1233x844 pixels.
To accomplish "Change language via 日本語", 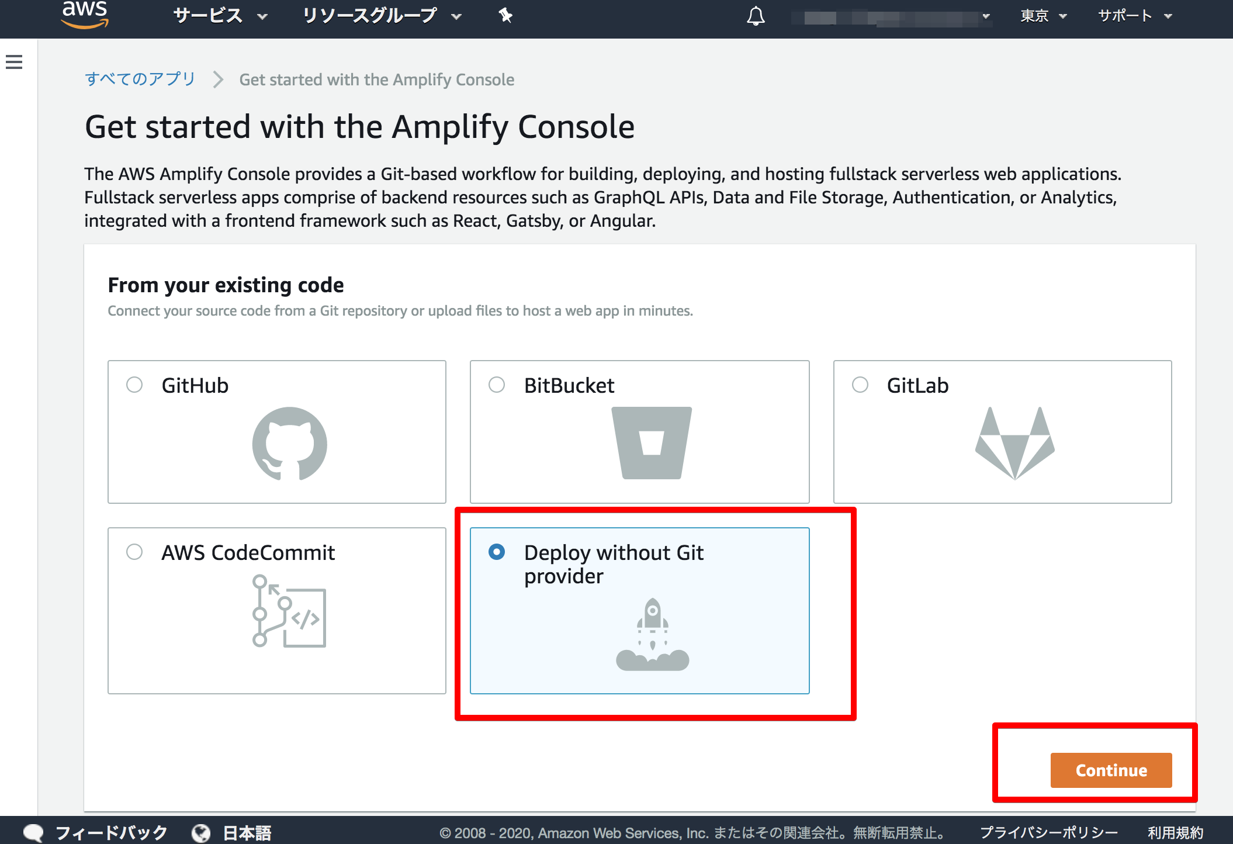I will tap(247, 832).
